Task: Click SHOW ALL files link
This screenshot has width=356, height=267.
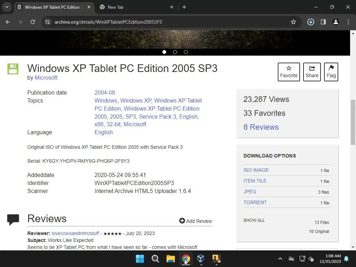Action: 254,220
